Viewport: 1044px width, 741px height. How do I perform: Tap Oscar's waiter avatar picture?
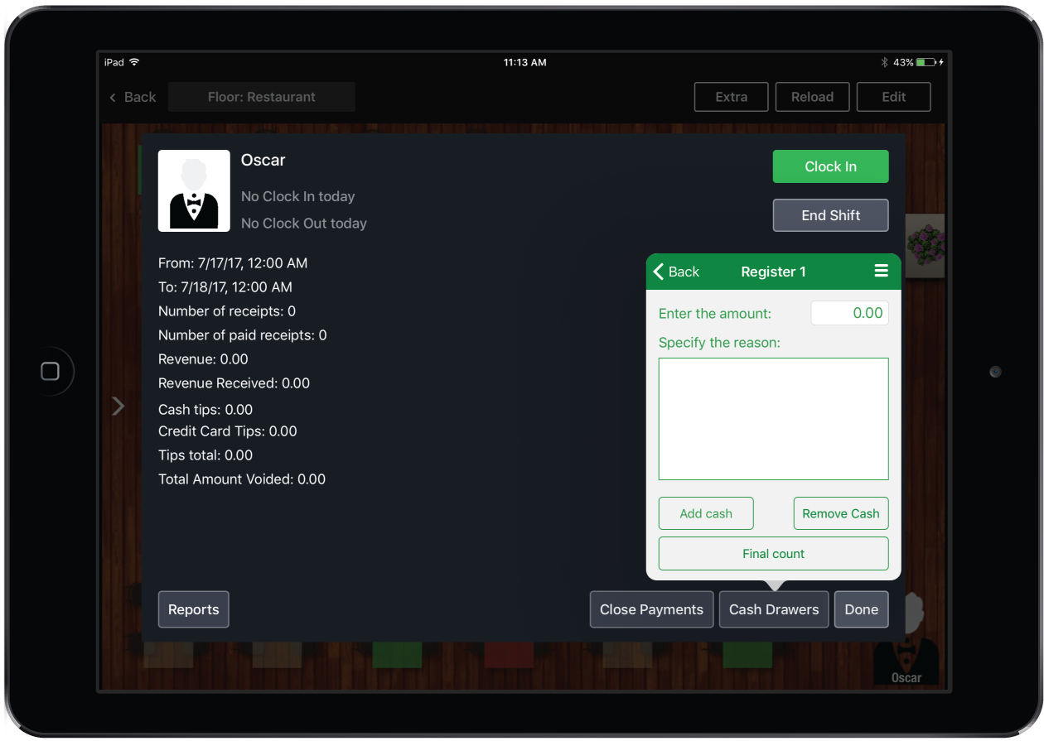[194, 190]
